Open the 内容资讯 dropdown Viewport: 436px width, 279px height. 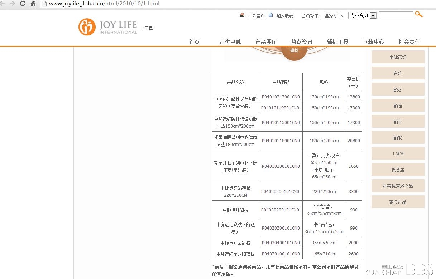pos(362,15)
